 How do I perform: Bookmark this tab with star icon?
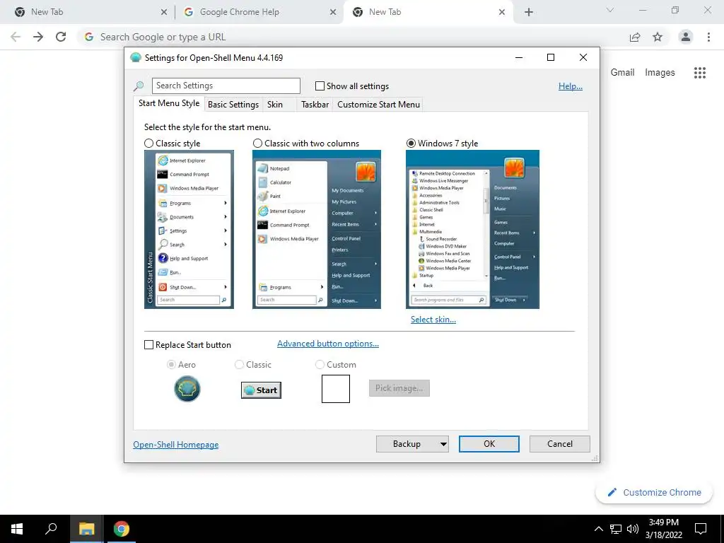point(658,37)
